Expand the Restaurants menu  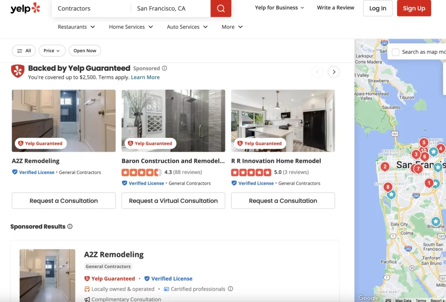pyautogui.click(x=76, y=27)
